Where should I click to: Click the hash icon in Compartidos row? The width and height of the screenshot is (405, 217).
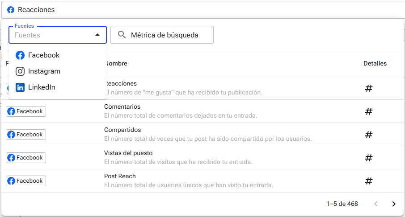point(369,135)
